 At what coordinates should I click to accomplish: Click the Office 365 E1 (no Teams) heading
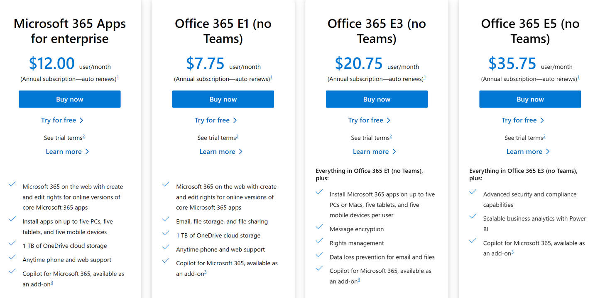click(x=223, y=31)
